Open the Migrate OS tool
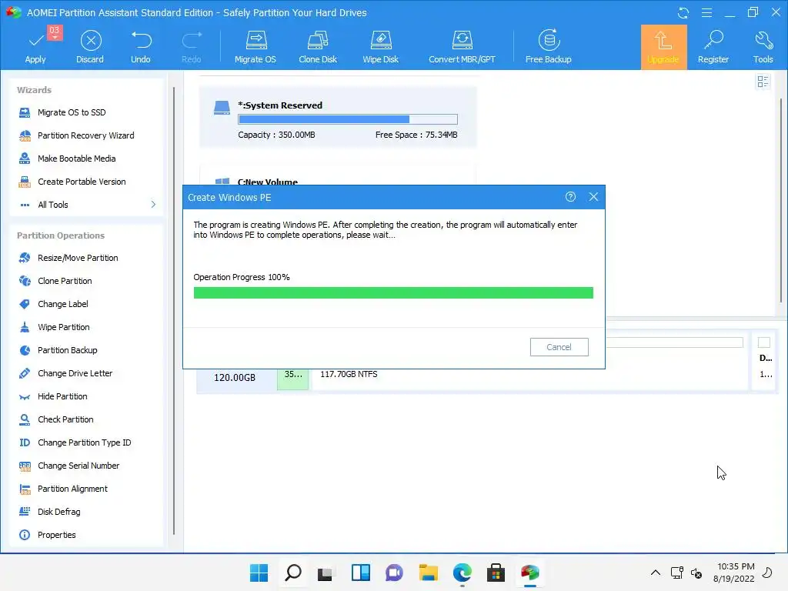The width and height of the screenshot is (788, 591). [x=255, y=47]
